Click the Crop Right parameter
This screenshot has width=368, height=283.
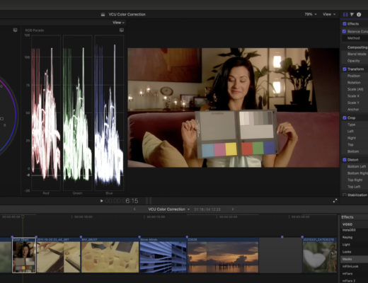pos(351,138)
